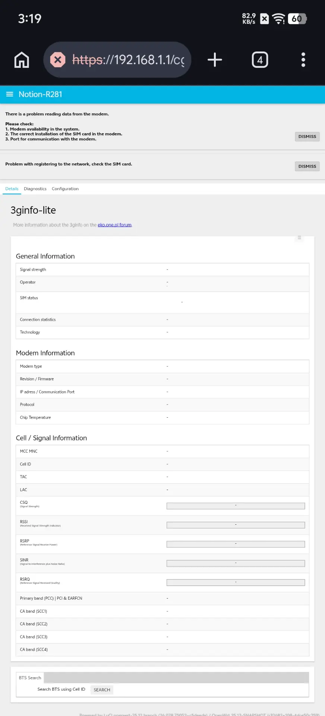This screenshot has height=716, width=325.
Task: Click the 'Cell / Signal Information' heading
Action: click(x=51, y=438)
